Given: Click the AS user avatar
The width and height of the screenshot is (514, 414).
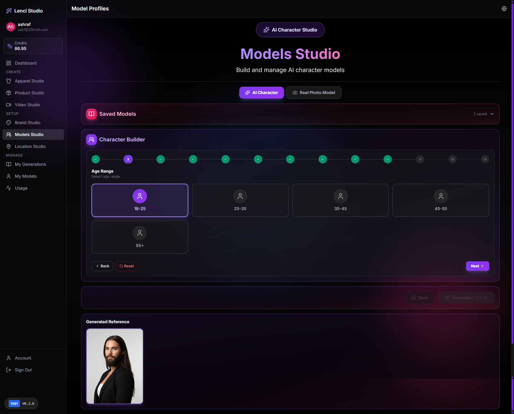Looking at the screenshot, I should pos(11,27).
